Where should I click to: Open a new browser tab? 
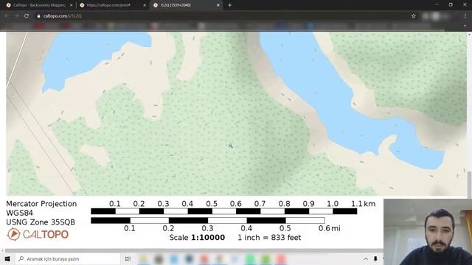coord(230,5)
